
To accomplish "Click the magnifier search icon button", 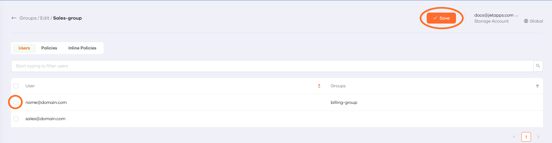I will [538, 66].
